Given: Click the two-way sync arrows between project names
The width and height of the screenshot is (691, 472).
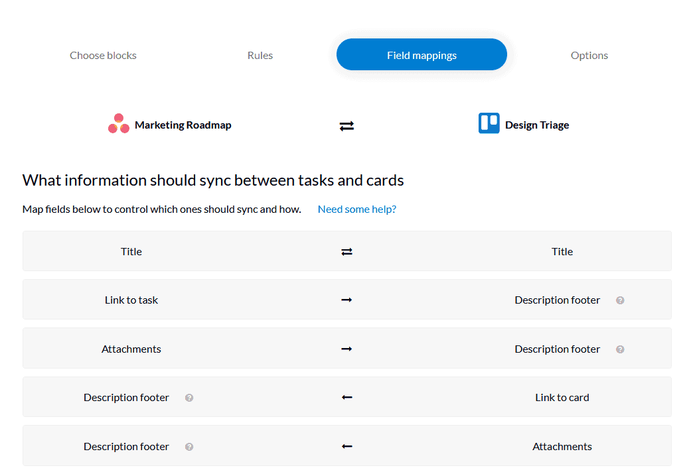Looking at the screenshot, I should tap(346, 126).
